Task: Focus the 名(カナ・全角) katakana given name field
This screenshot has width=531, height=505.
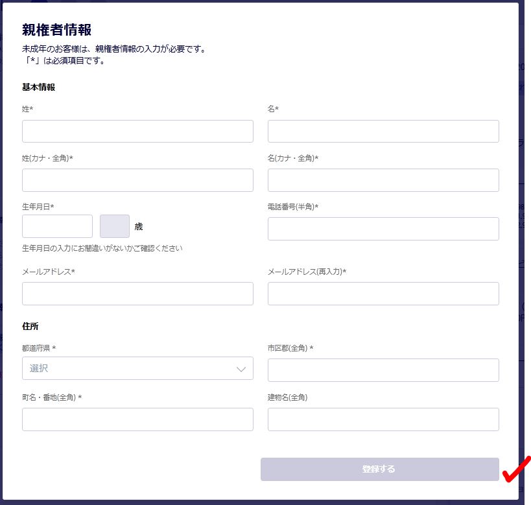Action: [x=383, y=180]
